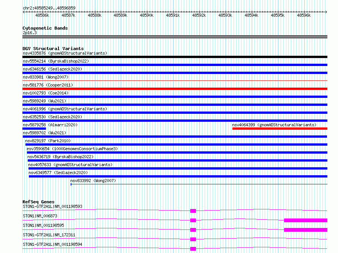Open nsv5879258 (Almarri2020) label
The height and width of the screenshot is (253, 338).
point(50,125)
